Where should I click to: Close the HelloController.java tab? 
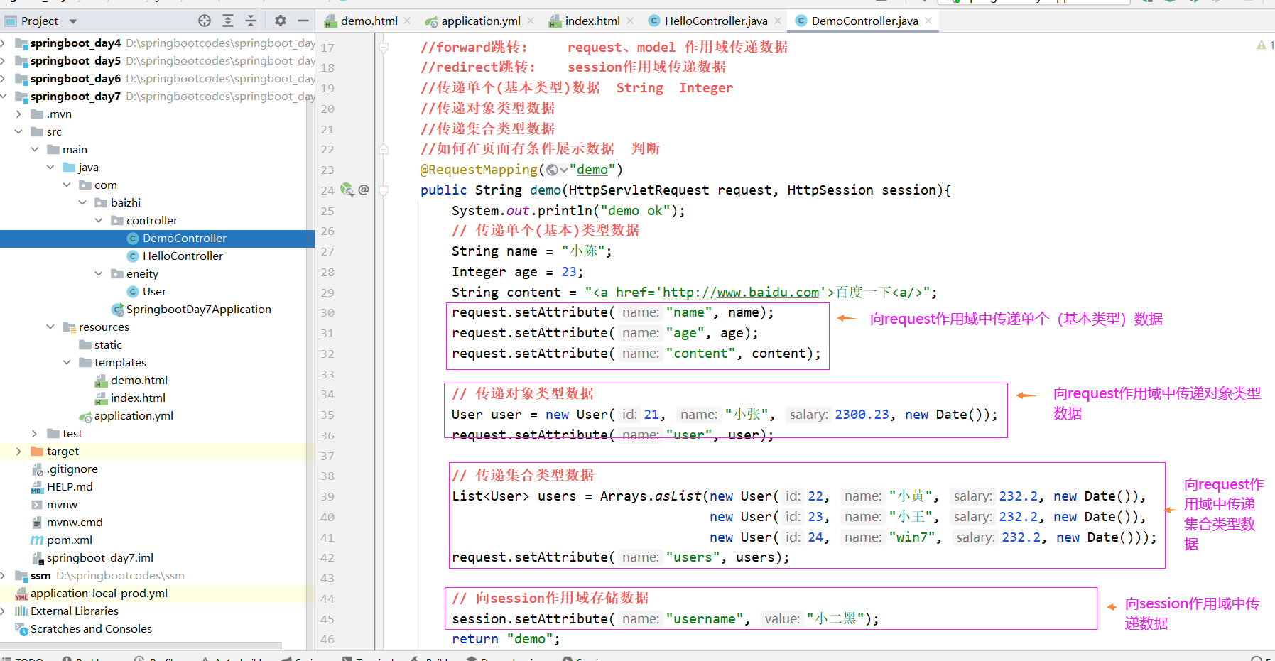pyautogui.click(x=778, y=21)
